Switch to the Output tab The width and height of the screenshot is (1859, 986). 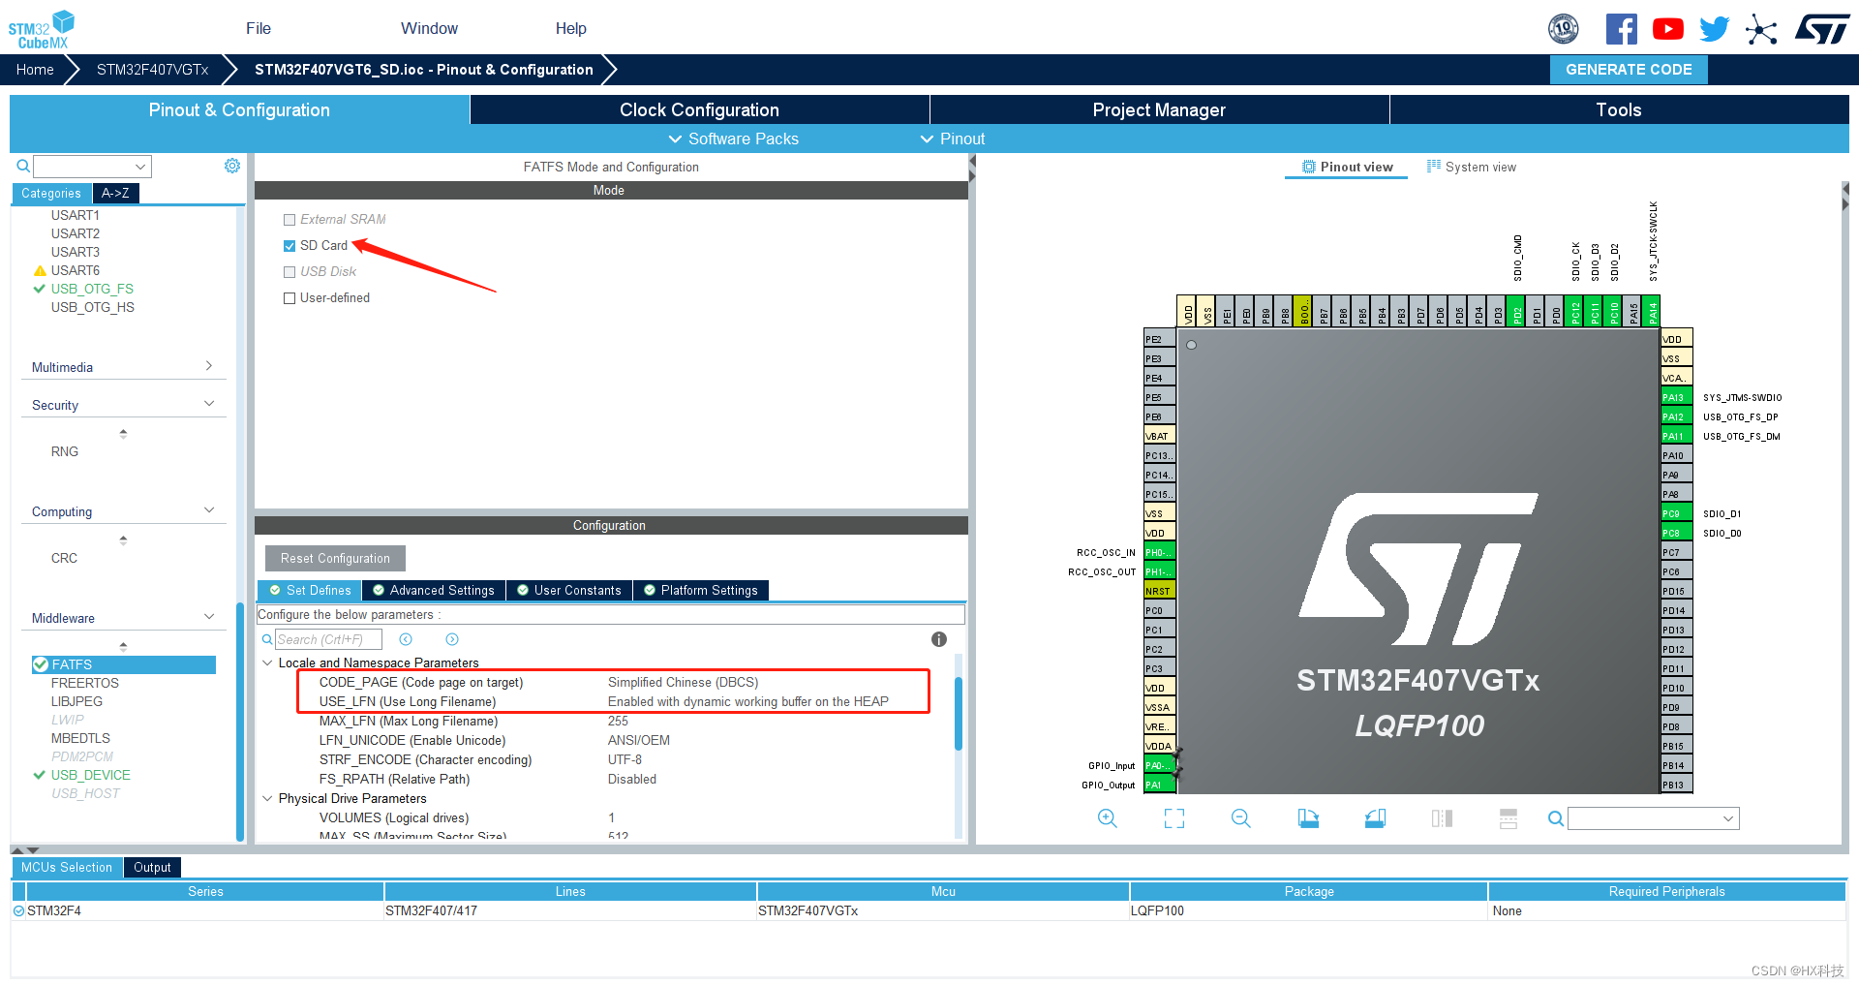click(x=152, y=867)
